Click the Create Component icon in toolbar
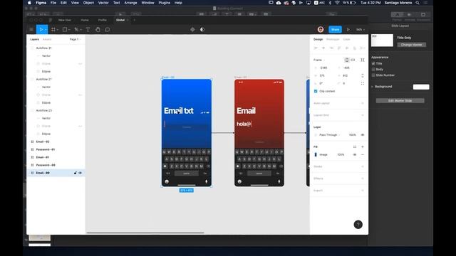The height and width of the screenshot is (256, 456). 192,30
